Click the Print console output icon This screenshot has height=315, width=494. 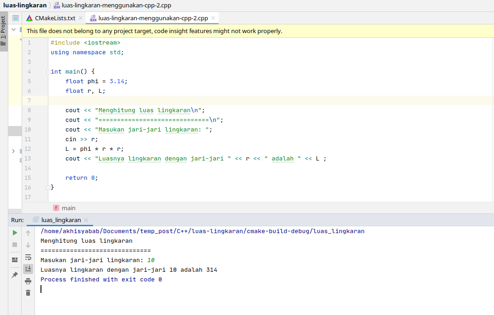click(28, 281)
